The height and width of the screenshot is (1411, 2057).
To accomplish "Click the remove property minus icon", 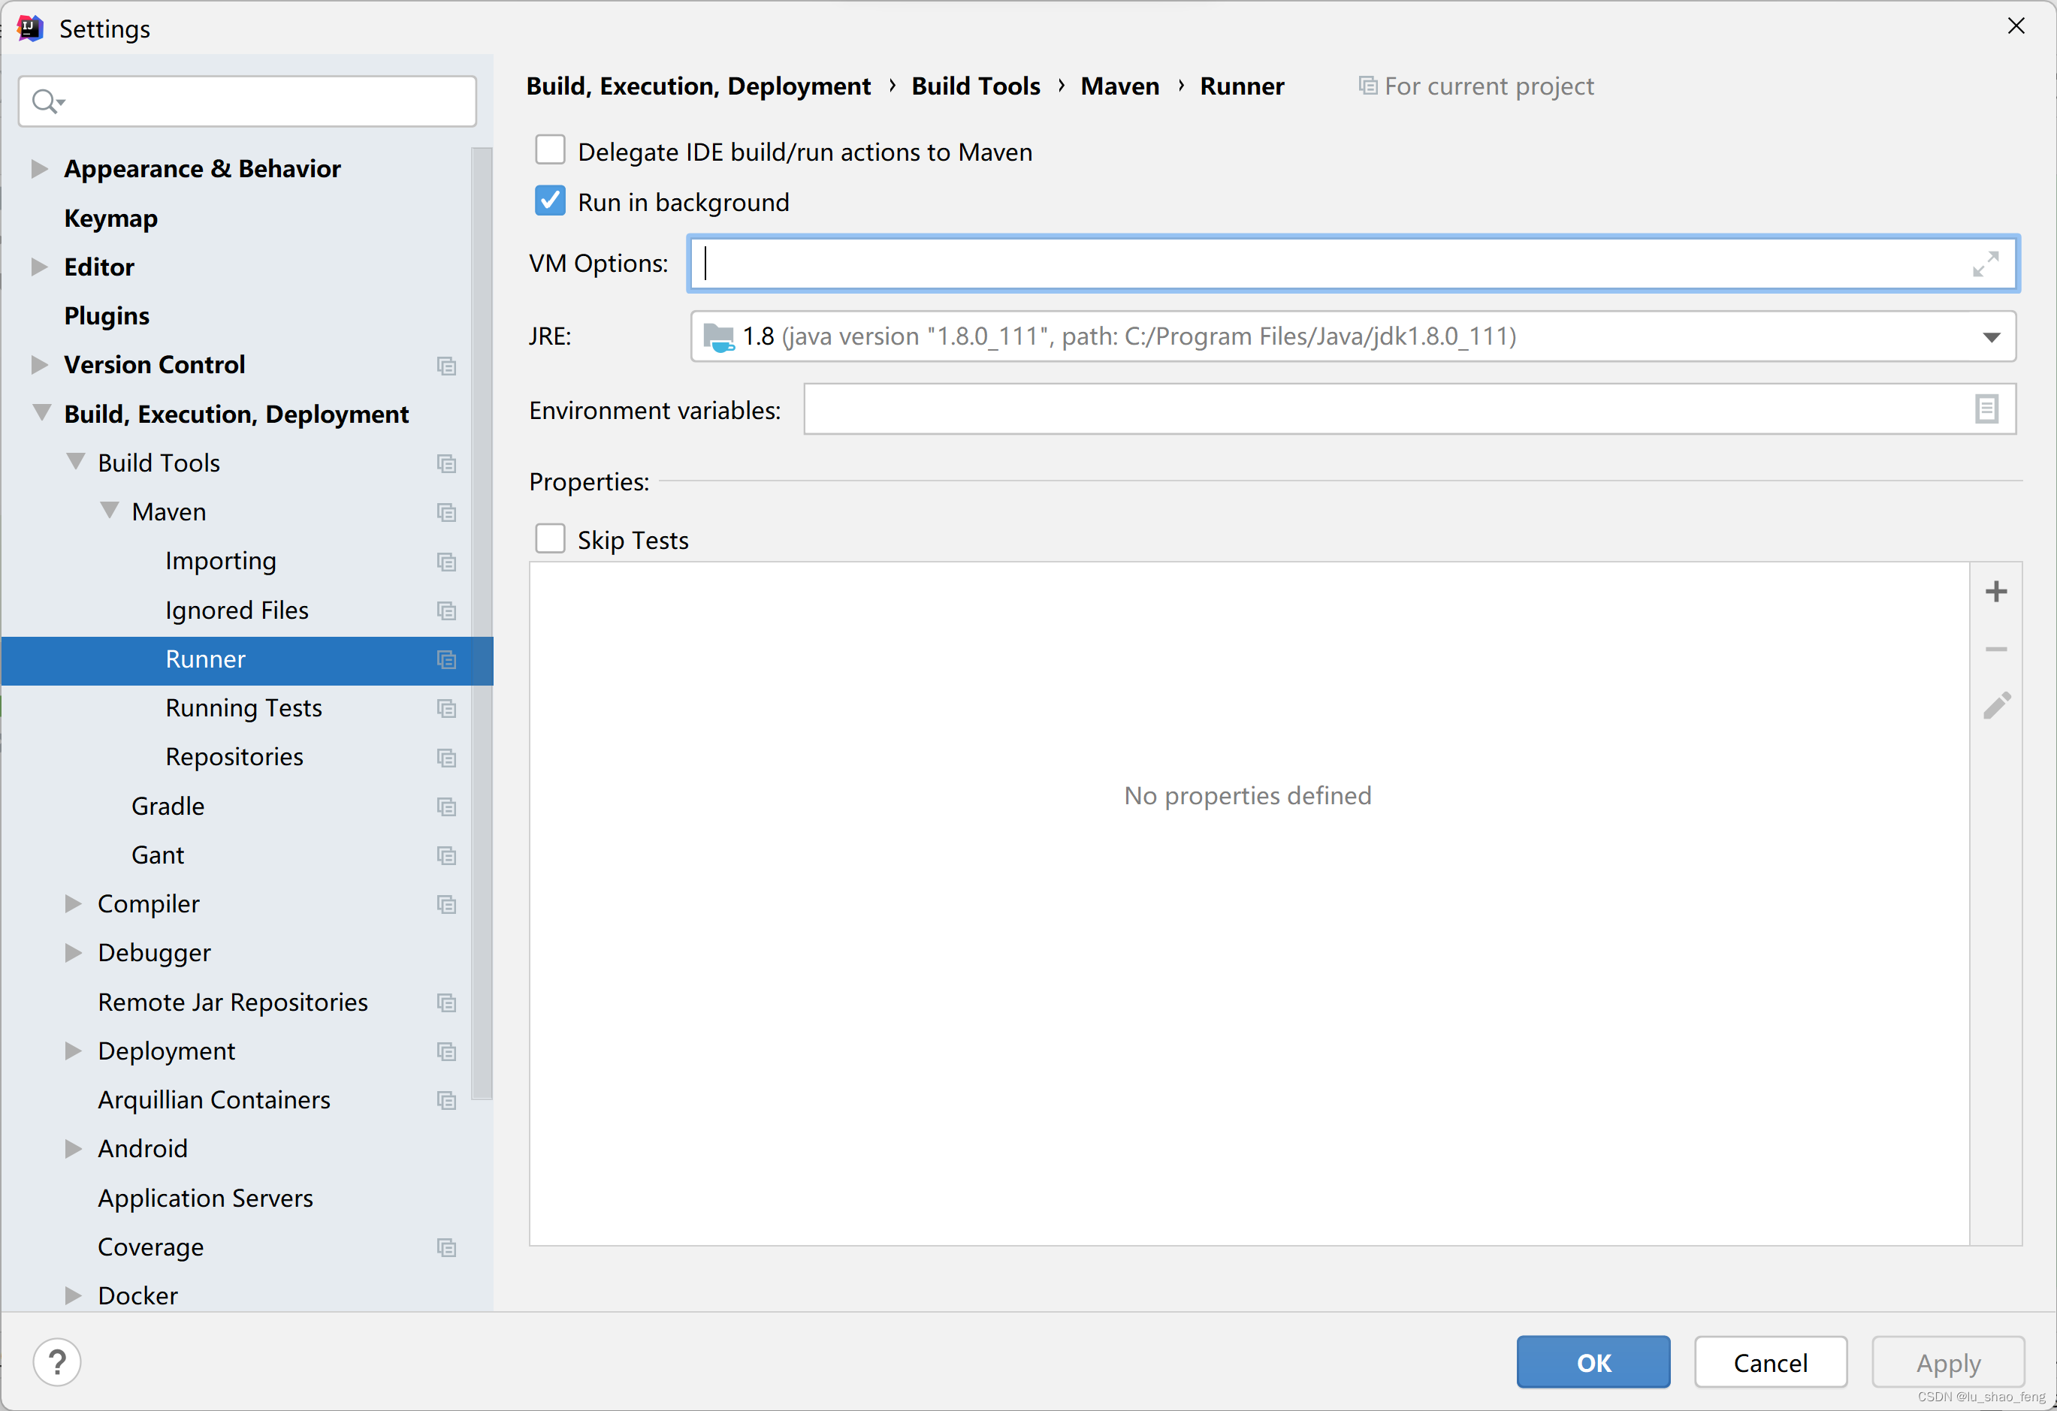I will [x=1996, y=650].
